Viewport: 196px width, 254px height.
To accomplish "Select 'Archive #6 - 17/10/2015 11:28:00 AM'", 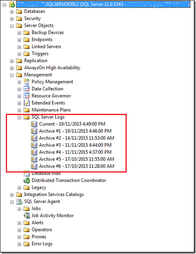I will [x=77, y=166].
